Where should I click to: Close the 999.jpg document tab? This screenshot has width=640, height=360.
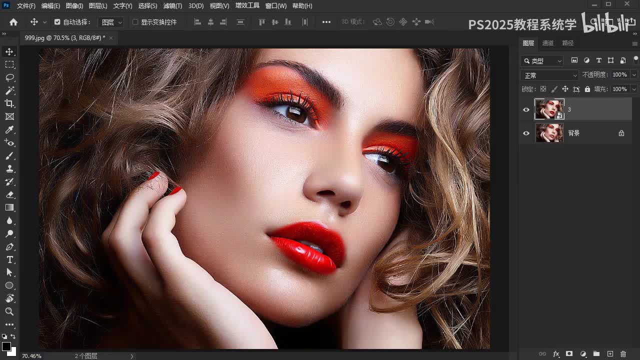coord(111,38)
